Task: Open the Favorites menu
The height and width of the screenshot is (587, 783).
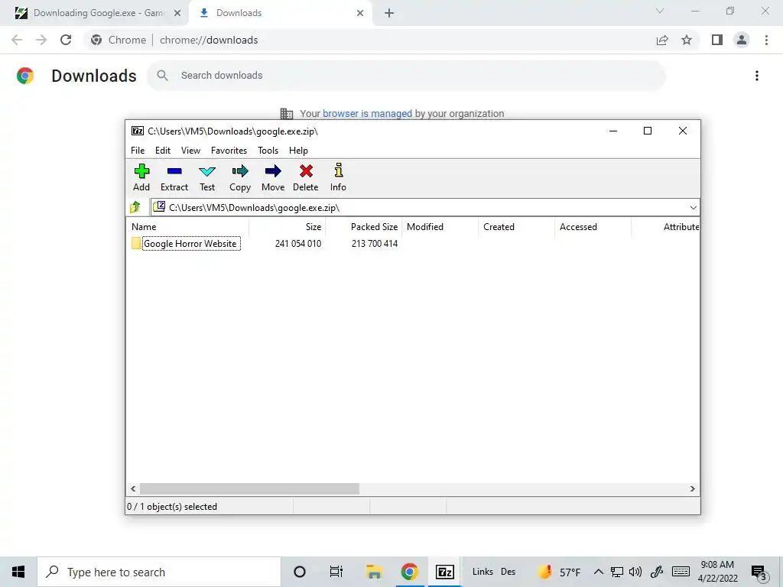Action: (x=229, y=151)
